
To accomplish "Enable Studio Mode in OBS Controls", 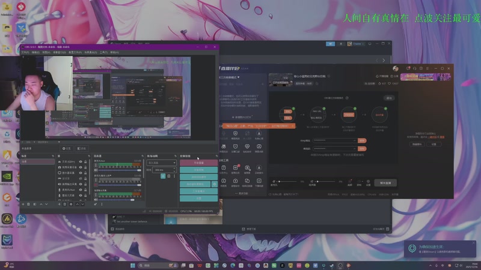I will click(199, 191).
